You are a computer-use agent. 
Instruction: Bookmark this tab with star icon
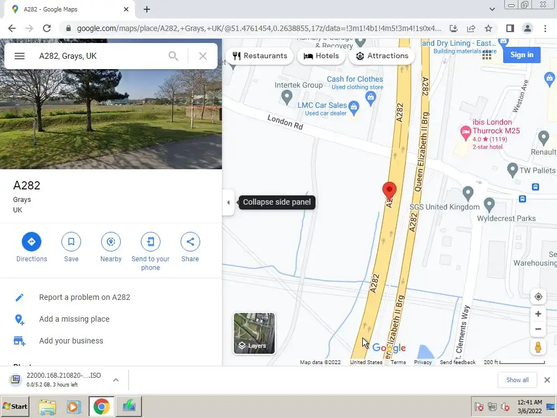(488, 28)
